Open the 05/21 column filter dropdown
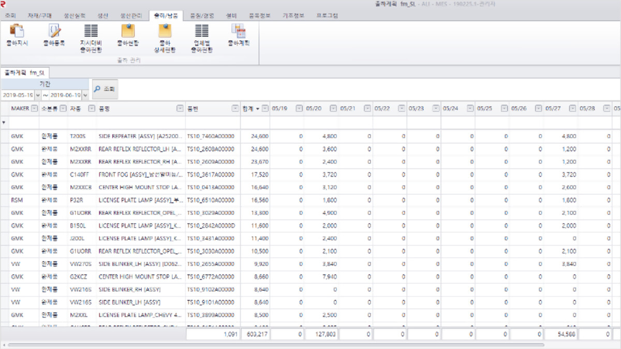 pyautogui.click(x=367, y=108)
